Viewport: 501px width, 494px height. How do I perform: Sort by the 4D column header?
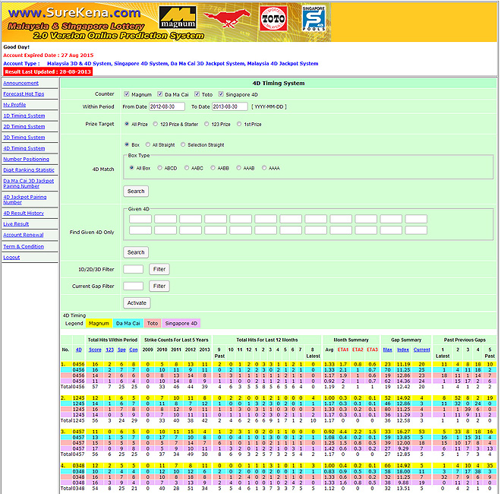(x=79, y=350)
